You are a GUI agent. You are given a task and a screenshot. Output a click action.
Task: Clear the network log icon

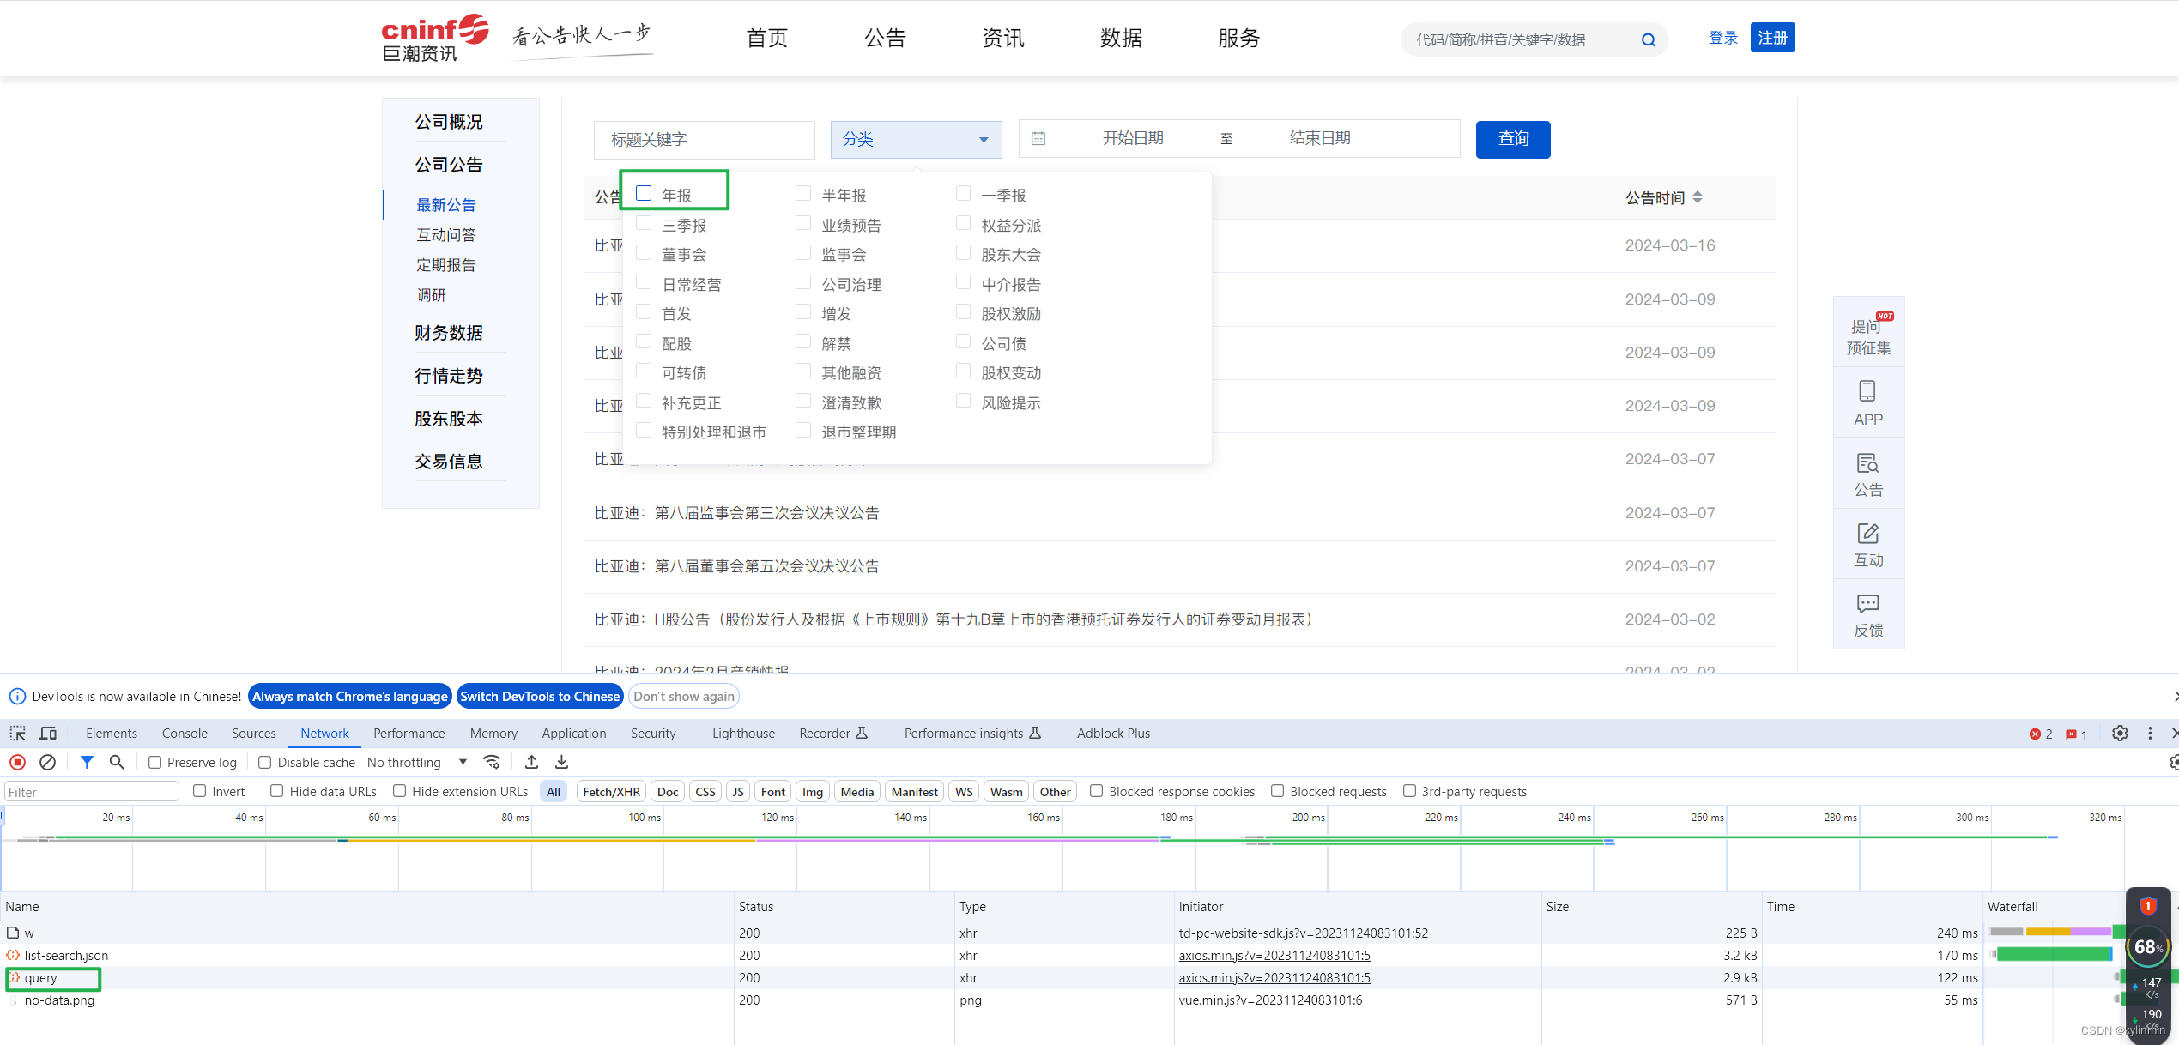pos(48,762)
